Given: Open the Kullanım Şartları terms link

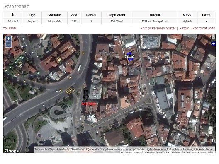Looking at the screenshot, I should pos(181,152).
